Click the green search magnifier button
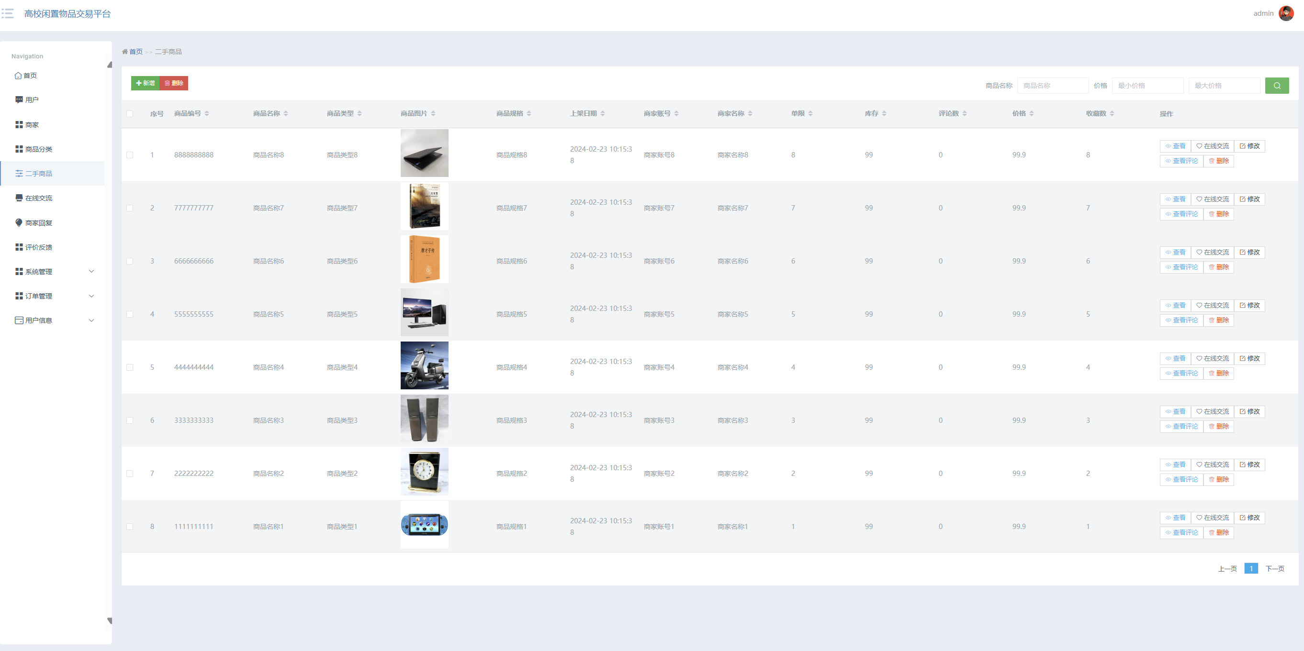The image size is (1304, 651). [x=1277, y=86]
